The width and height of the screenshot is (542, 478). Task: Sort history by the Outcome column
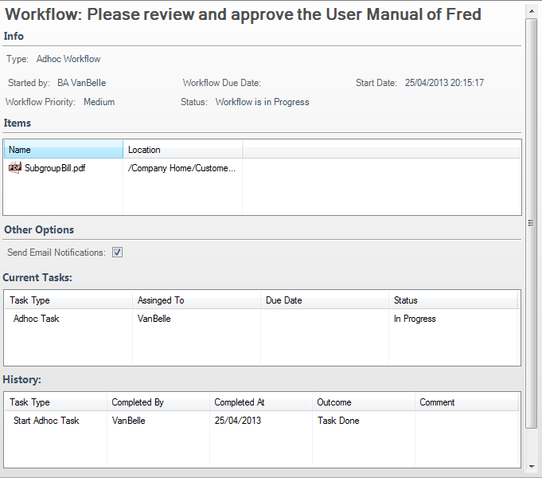363,402
